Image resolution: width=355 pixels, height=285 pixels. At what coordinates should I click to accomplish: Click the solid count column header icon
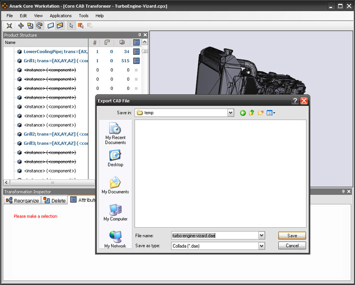coord(122,42)
